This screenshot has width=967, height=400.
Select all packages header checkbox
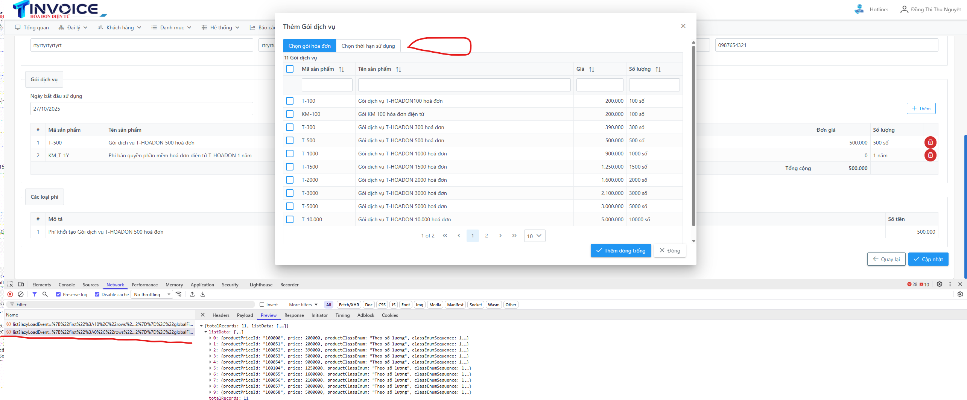(x=290, y=69)
